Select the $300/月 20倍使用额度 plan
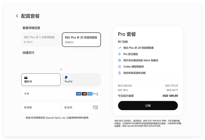 81,40
